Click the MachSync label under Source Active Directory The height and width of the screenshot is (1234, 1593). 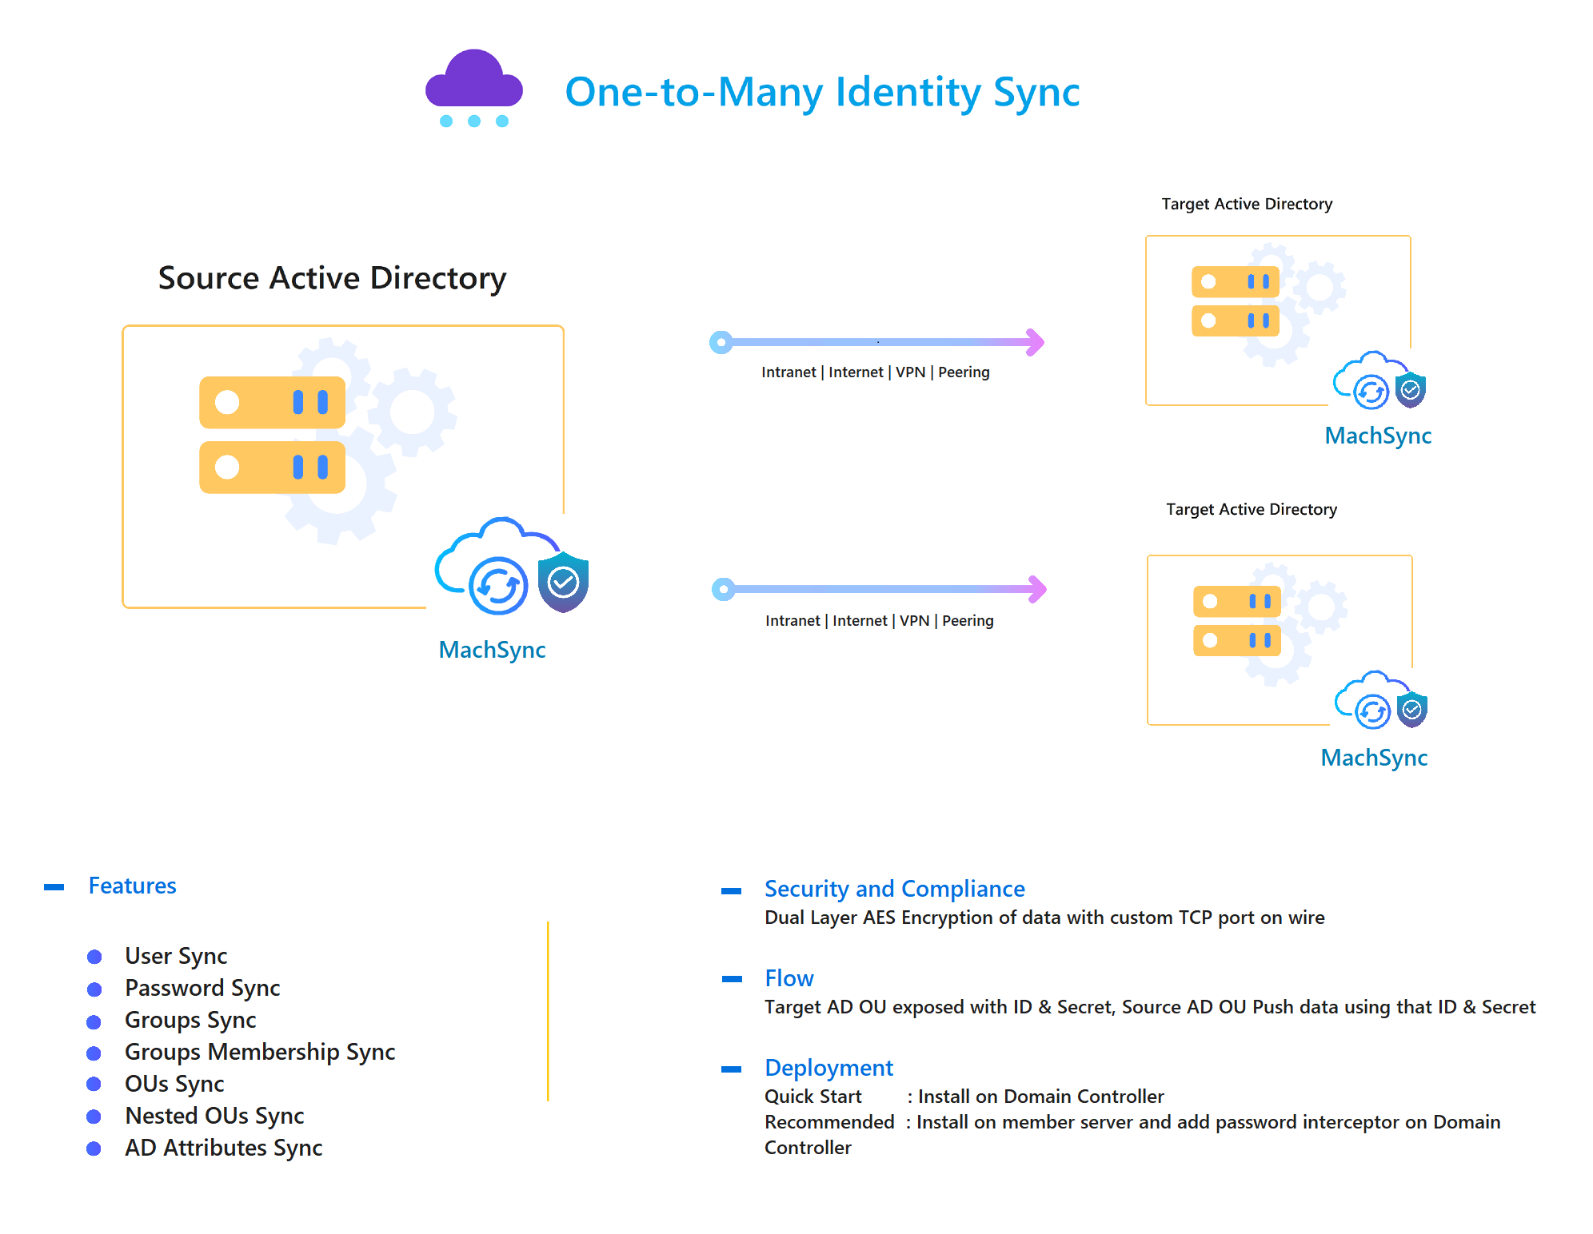492,650
